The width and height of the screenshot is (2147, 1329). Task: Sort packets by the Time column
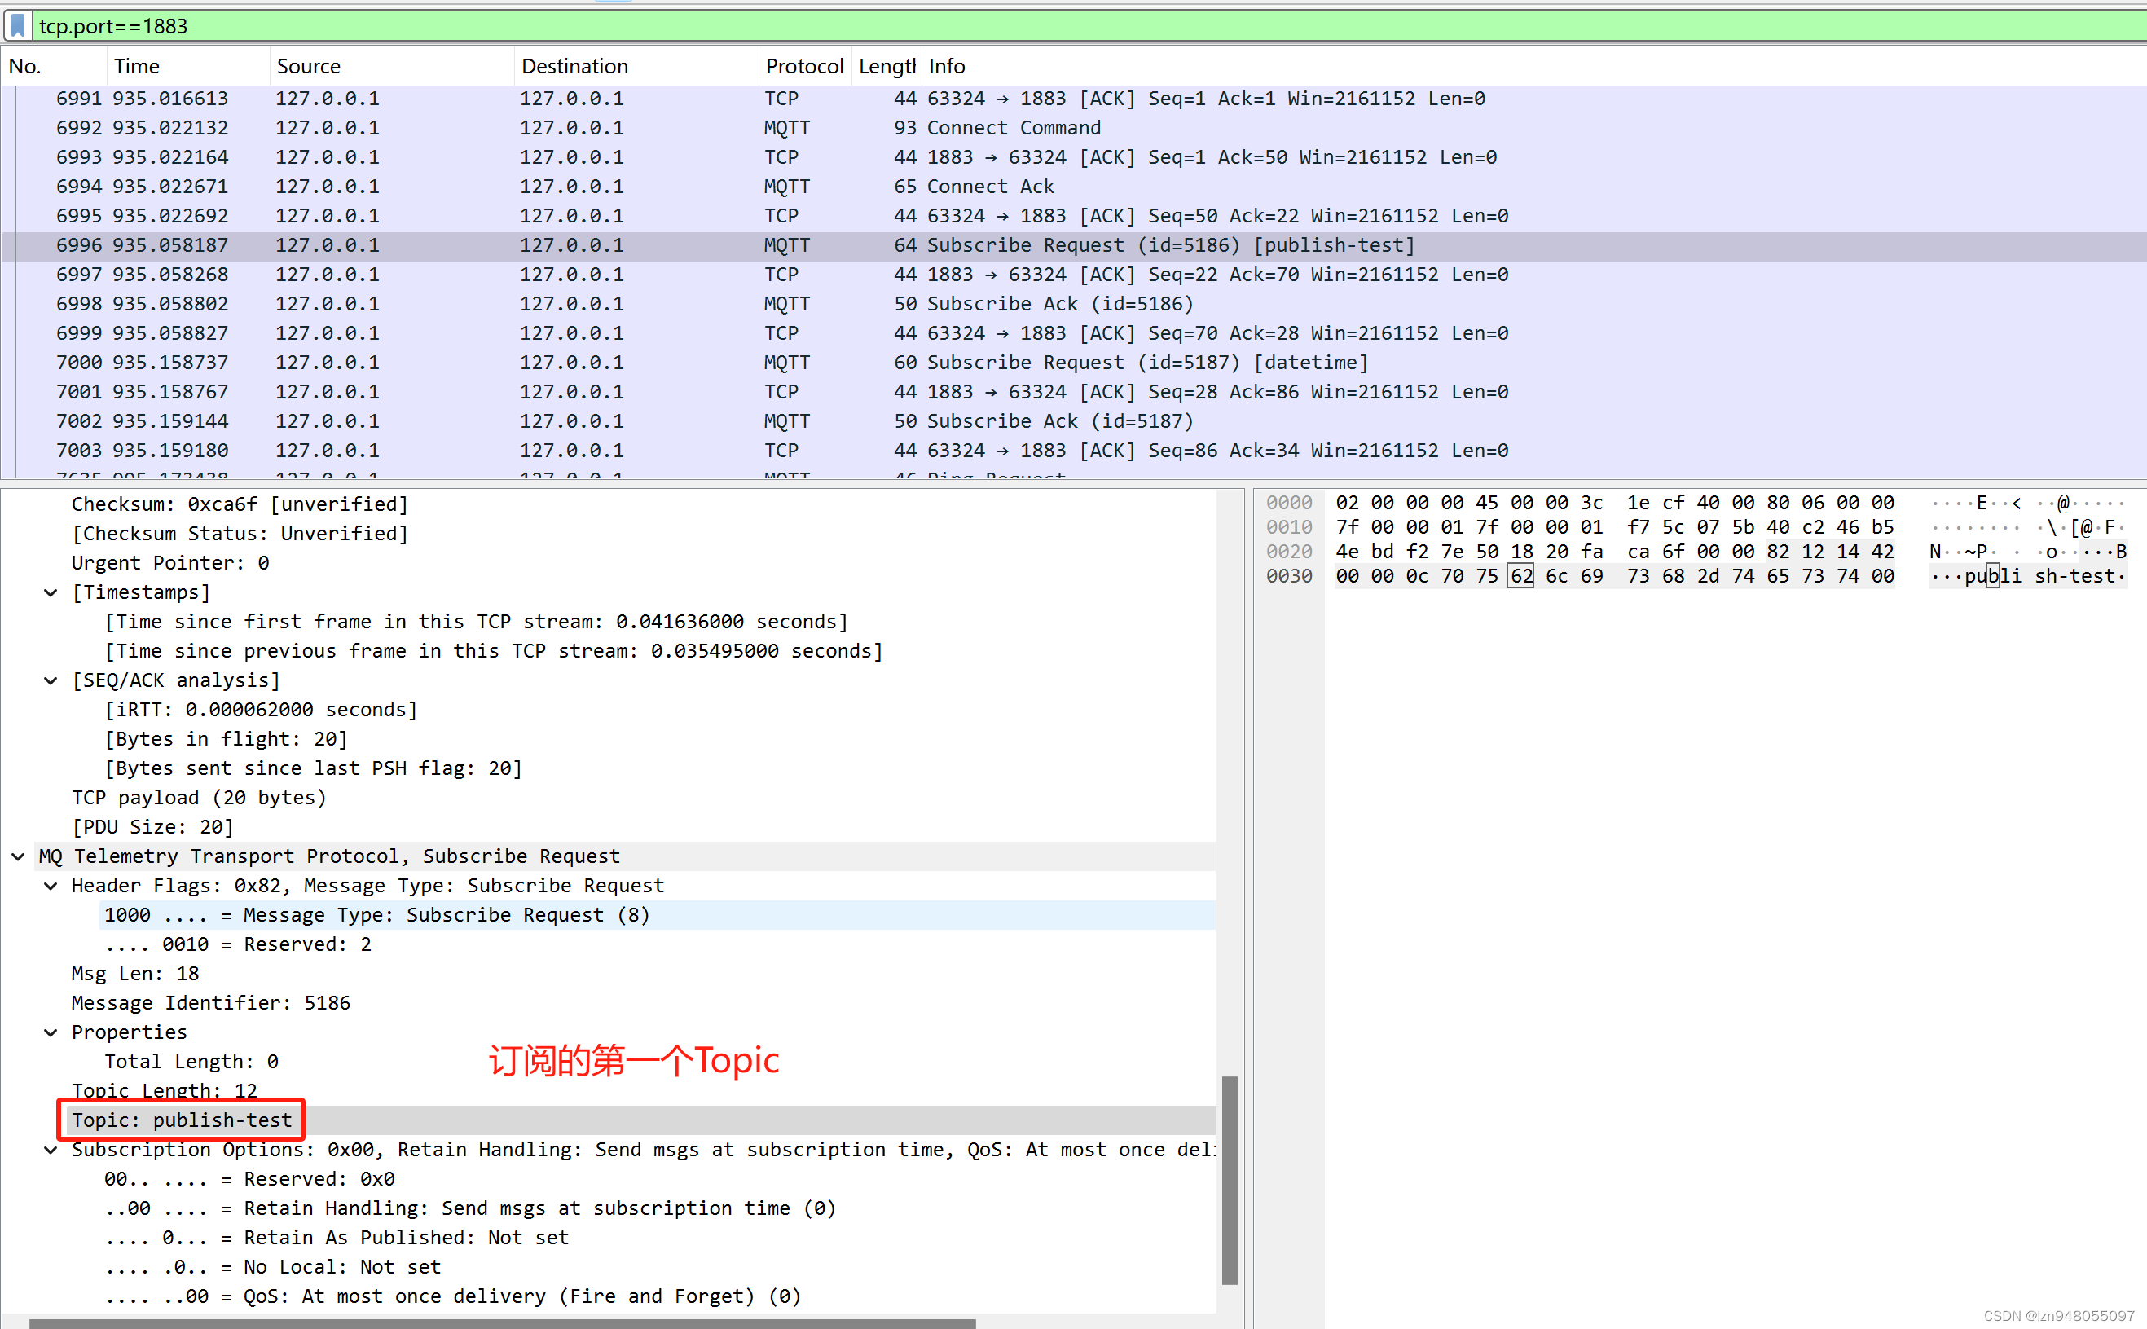[137, 67]
